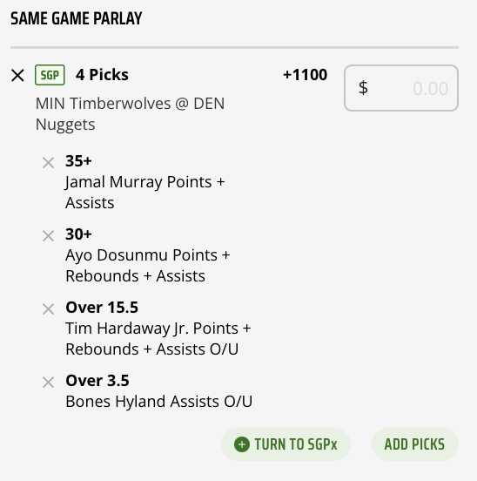Click the green SGP badge icon
The image size is (477, 481).
(x=50, y=75)
